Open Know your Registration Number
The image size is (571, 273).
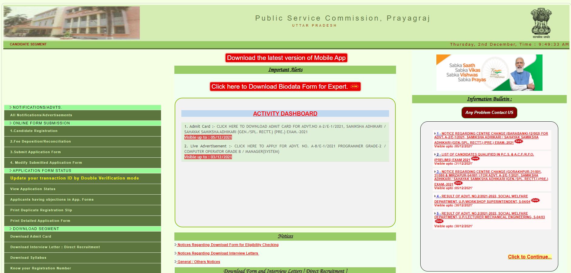click(82, 268)
